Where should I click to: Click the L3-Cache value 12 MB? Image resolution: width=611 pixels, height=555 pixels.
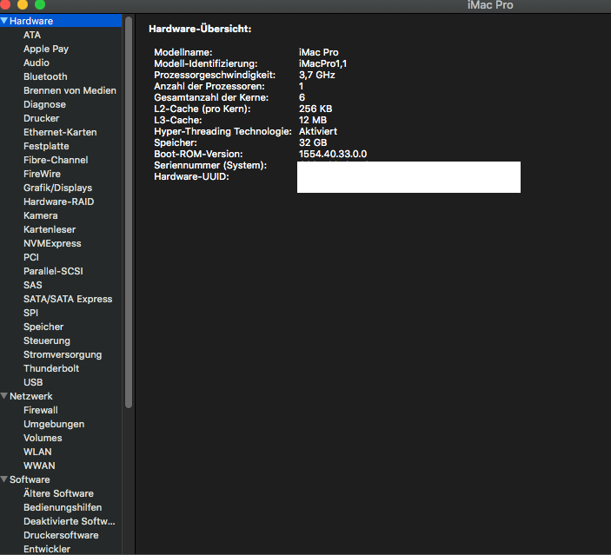pos(313,120)
